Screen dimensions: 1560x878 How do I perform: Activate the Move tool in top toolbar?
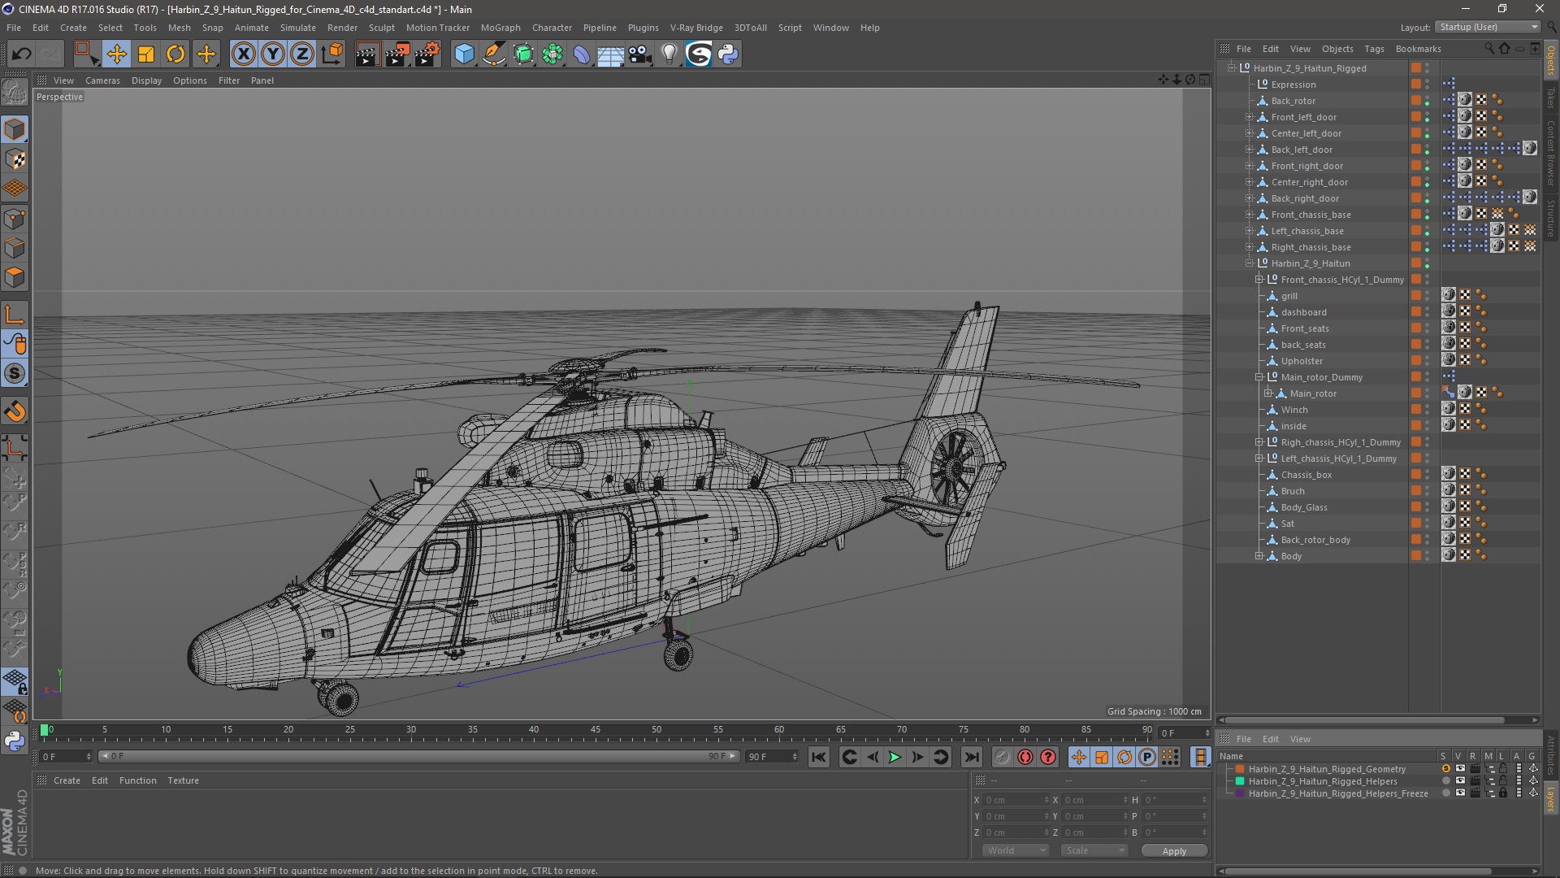coord(116,54)
